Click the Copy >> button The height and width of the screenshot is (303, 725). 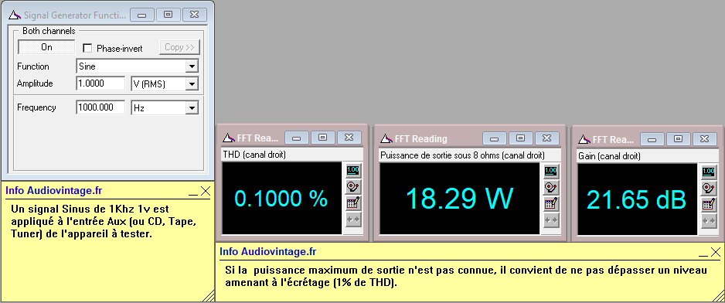coord(179,47)
